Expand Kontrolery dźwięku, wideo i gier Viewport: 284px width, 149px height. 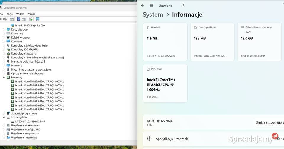click(x=4, y=45)
